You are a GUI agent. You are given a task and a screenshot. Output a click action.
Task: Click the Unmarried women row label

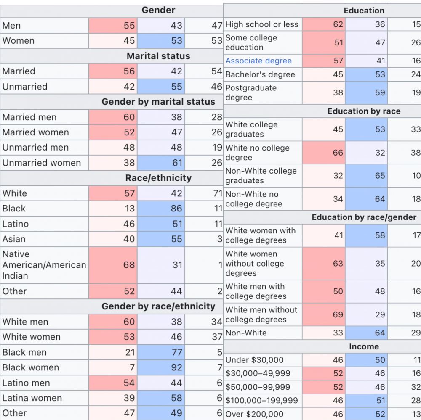click(41, 163)
